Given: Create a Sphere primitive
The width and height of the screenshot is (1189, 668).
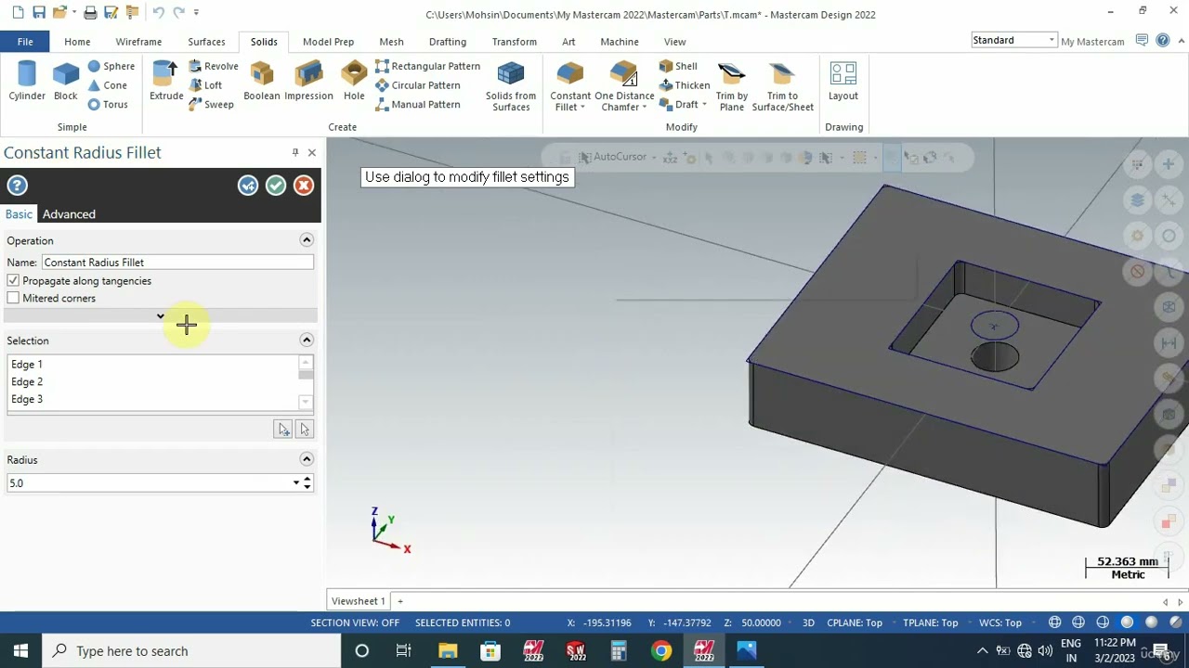Looking at the screenshot, I should coord(111,66).
